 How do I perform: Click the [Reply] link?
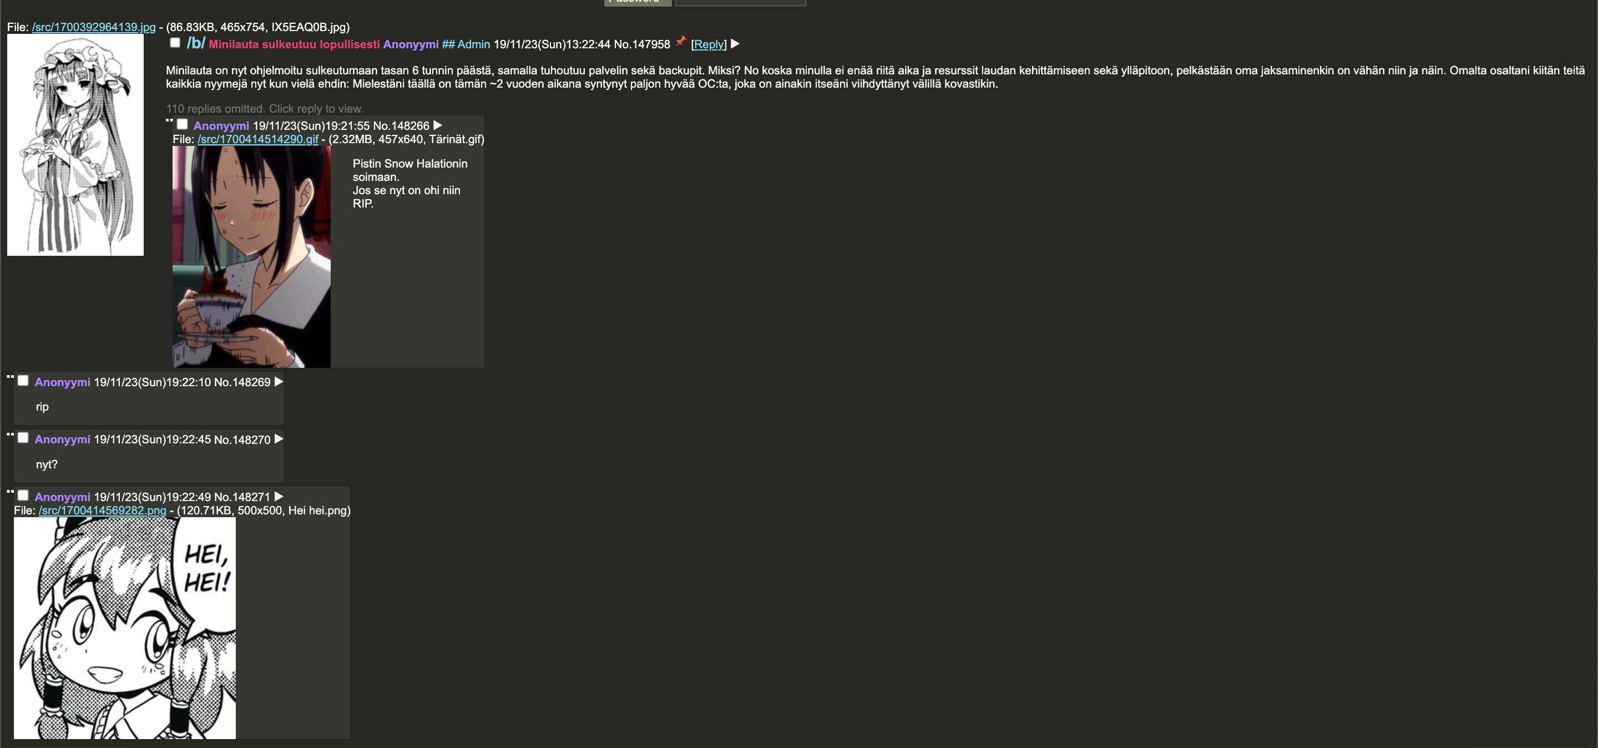click(709, 44)
